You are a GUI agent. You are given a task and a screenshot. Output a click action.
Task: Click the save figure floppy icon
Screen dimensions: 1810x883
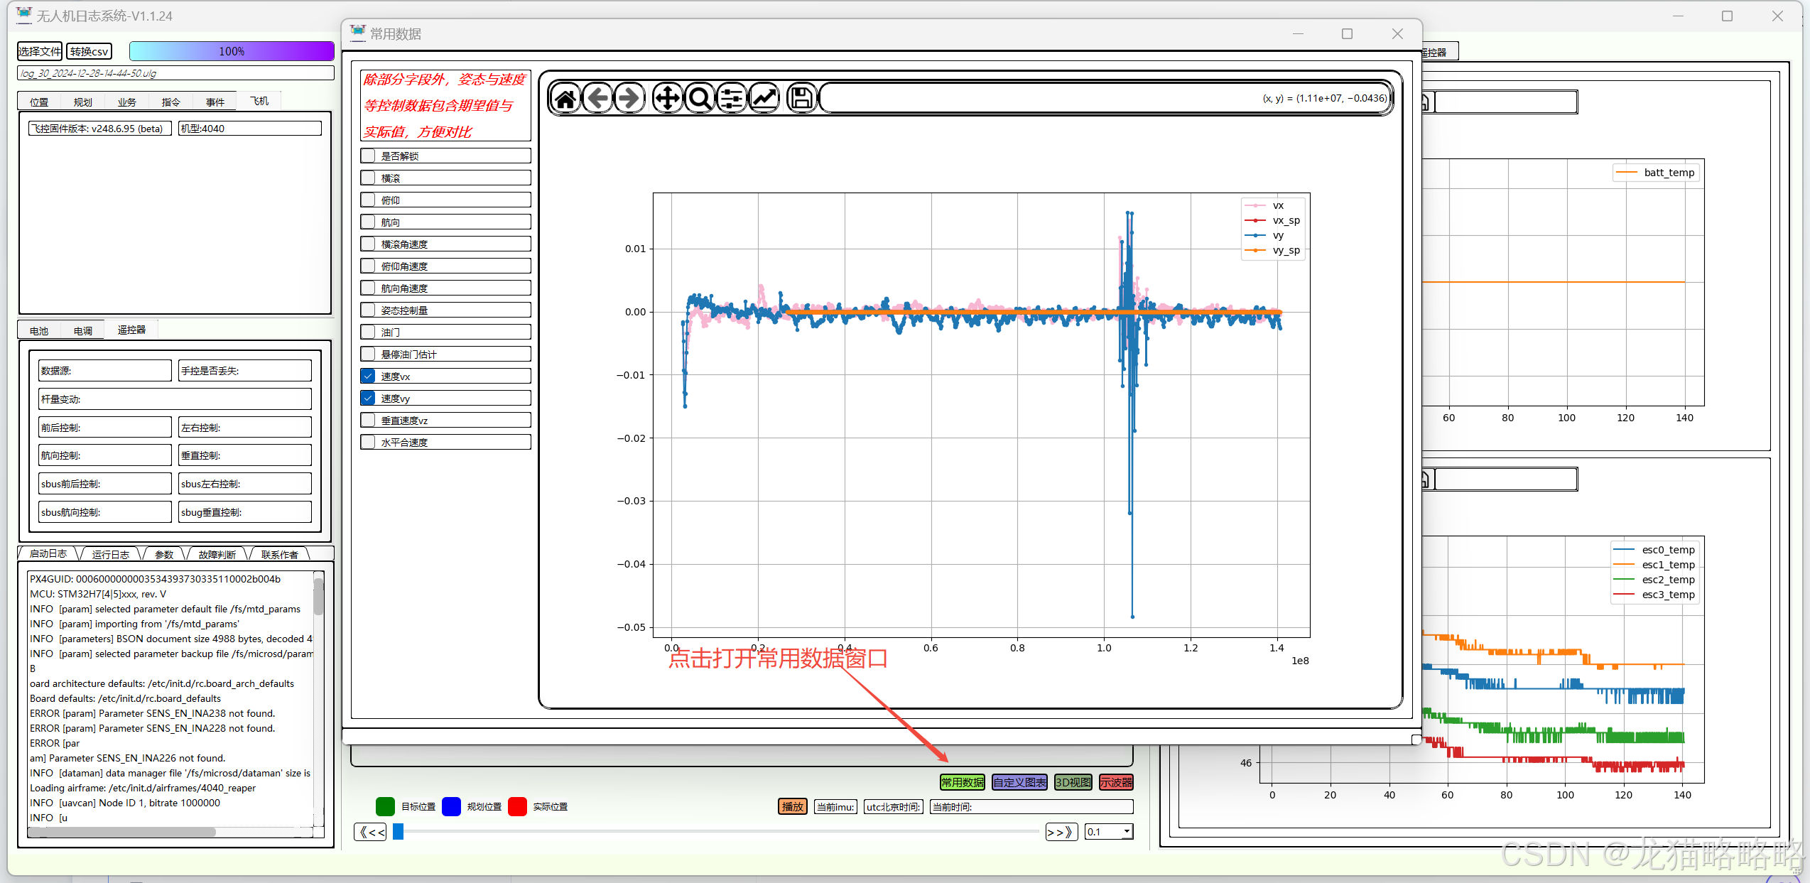801,98
